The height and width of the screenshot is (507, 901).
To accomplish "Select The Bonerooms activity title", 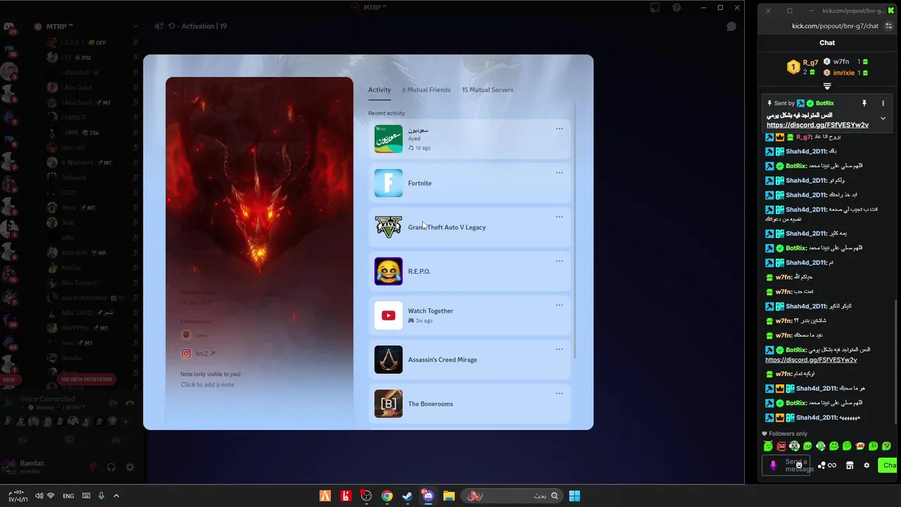I will (430, 404).
